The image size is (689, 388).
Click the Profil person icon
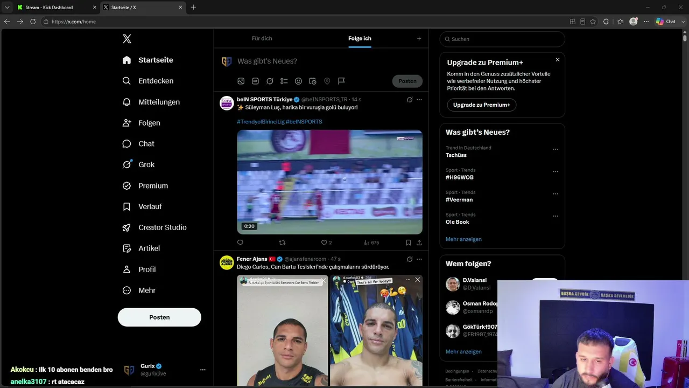(x=126, y=269)
